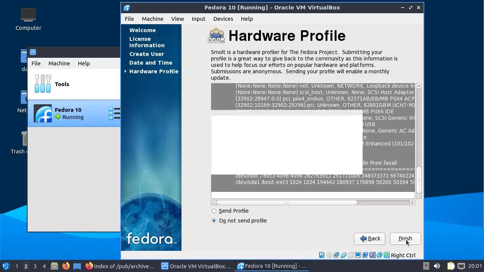Click the clock showing 20:01
Image resolution: width=484 pixels, height=272 pixels.
point(475,266)
